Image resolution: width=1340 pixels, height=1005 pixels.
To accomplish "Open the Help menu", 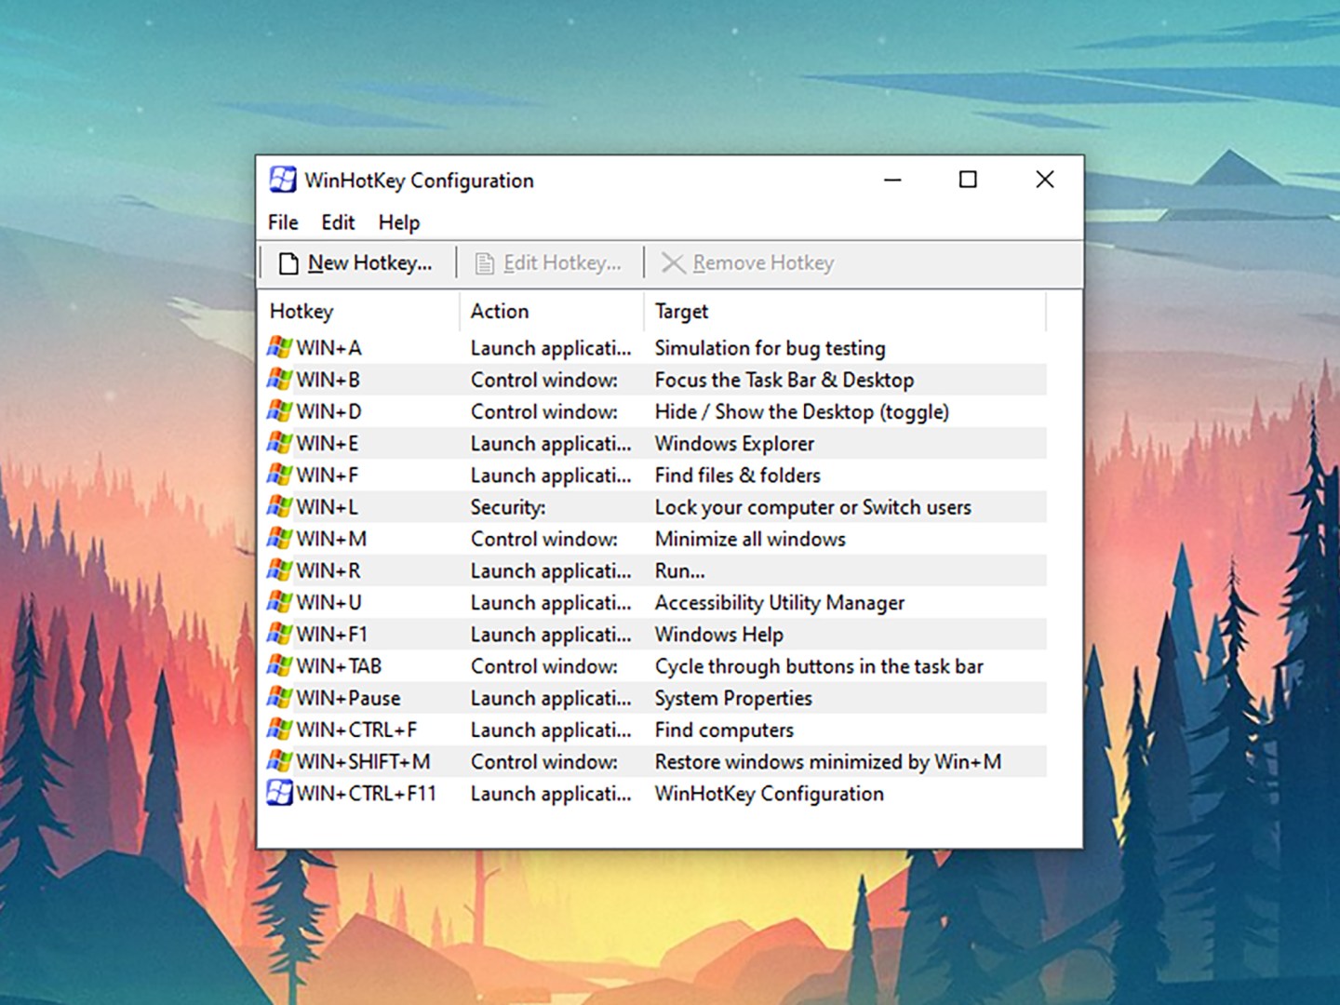I will (399, 222).
